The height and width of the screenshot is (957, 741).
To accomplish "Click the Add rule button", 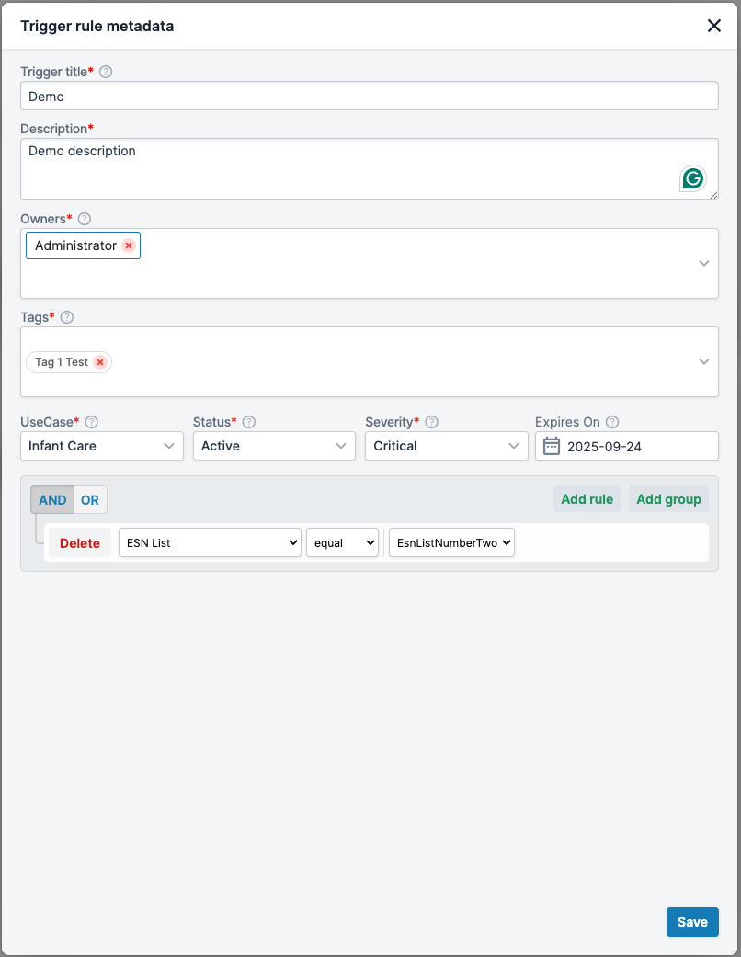I will click(x=587, y=499).
